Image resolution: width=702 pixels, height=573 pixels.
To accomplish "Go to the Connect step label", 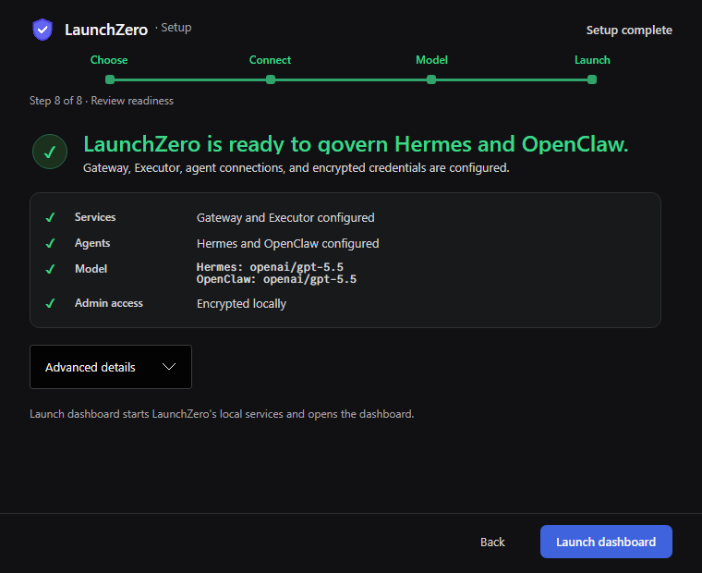I will pyautogui.click(x=270, y=60).
